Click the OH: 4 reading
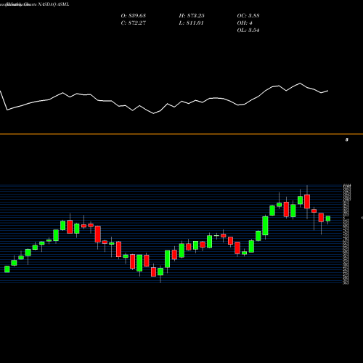The width and height of the screenshot is (363, 363). tap(245, 23)
